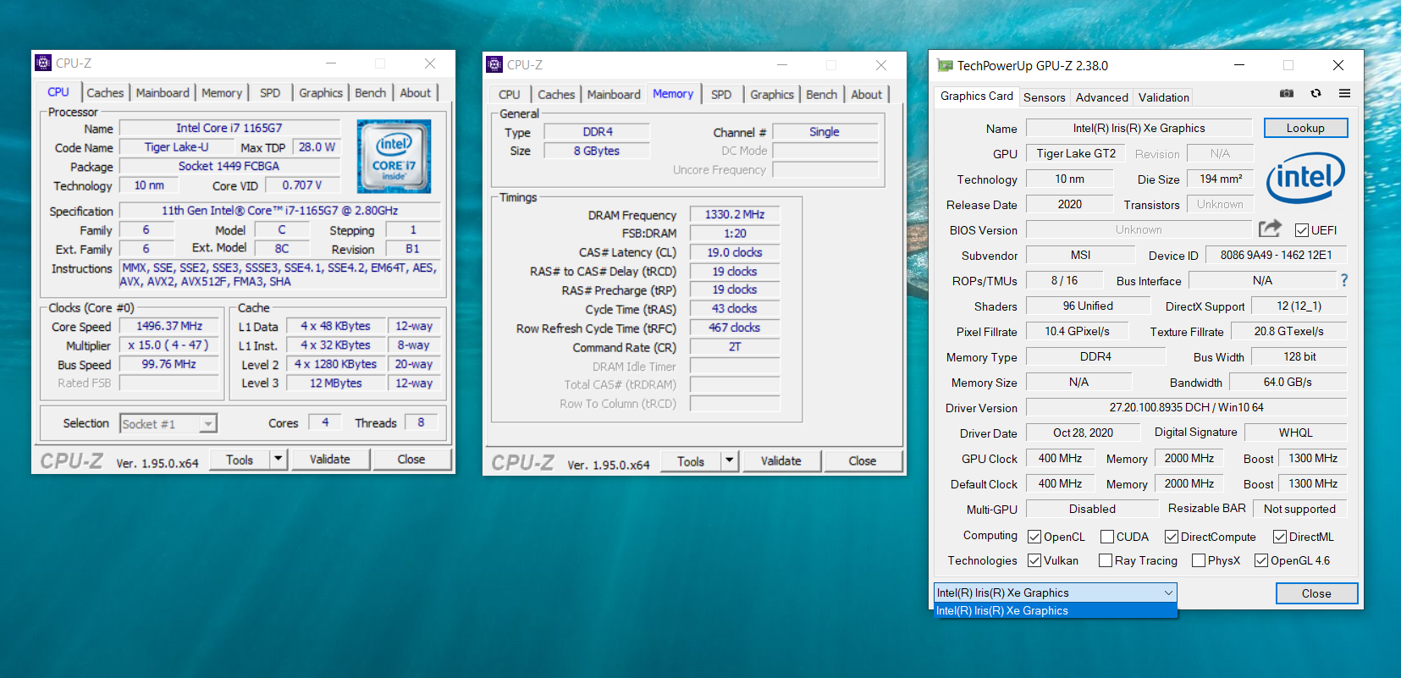Open Bench tab in middle CPU-Z

(x=822, y=95)
